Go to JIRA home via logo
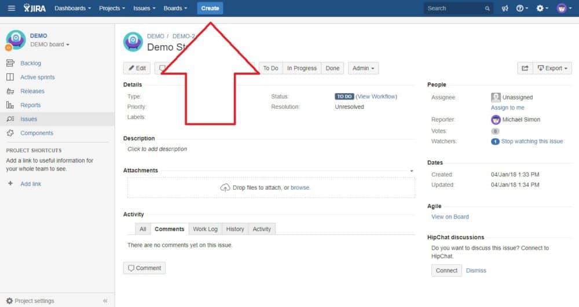 pyautogui.click(x=35, y=8)
